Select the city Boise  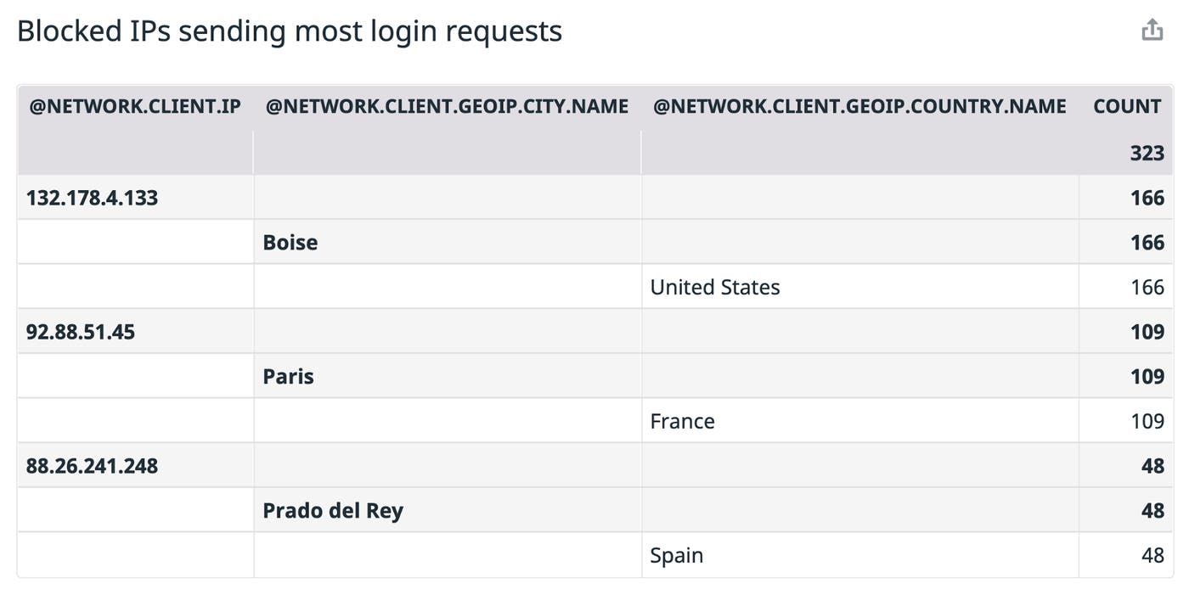pyautogui.click(x=290, y=241)
